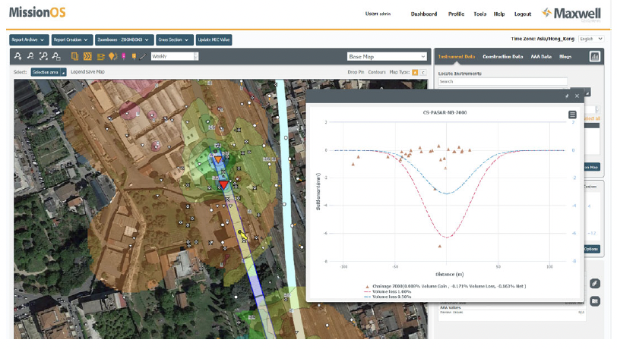
Task: Toggle map type A button
Action: [x=415, y=72]
